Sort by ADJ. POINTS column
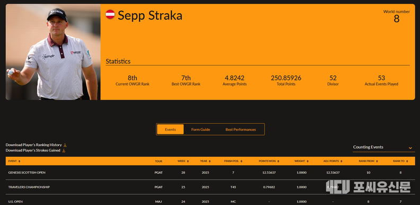This screenshot has height=205, width=420. pos(332,161)
